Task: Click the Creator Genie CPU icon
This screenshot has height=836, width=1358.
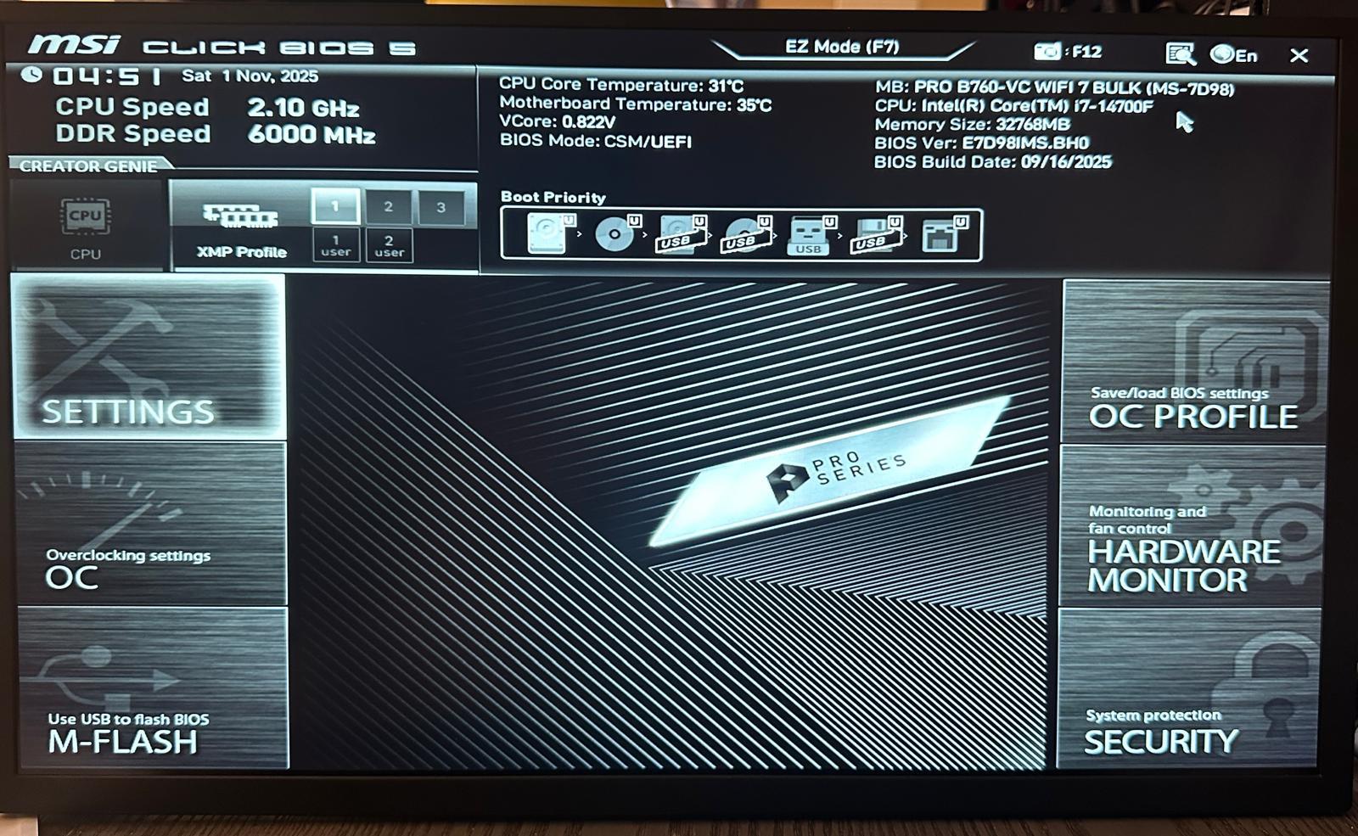Action: [x=85, y=227]
